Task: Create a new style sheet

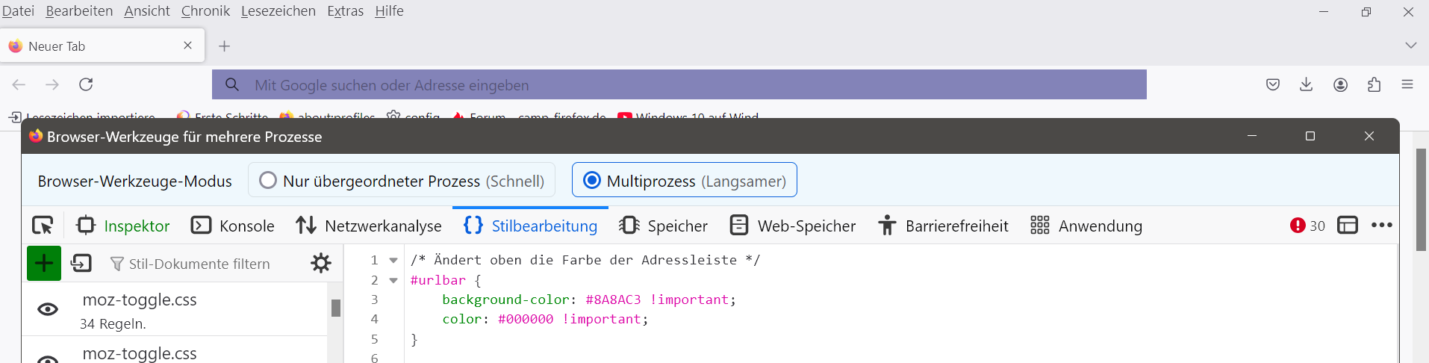Action: (44, 263)
